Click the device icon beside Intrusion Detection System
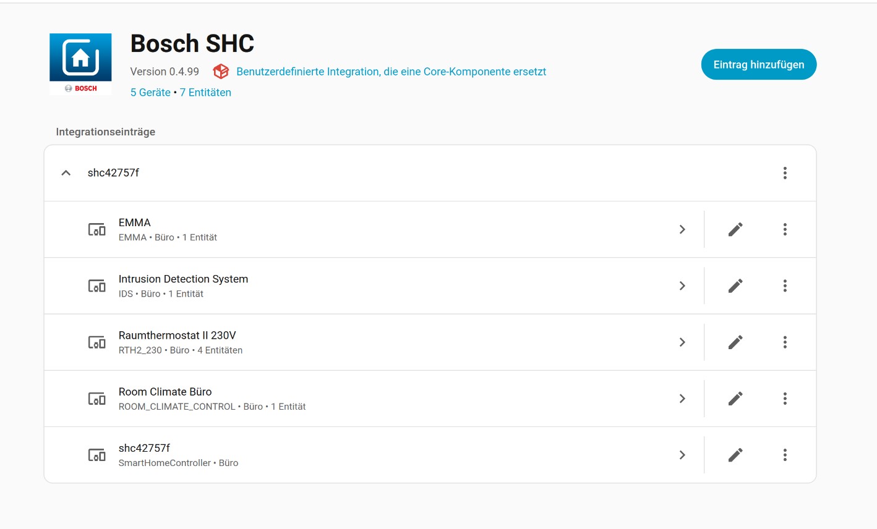 (96, 286)
